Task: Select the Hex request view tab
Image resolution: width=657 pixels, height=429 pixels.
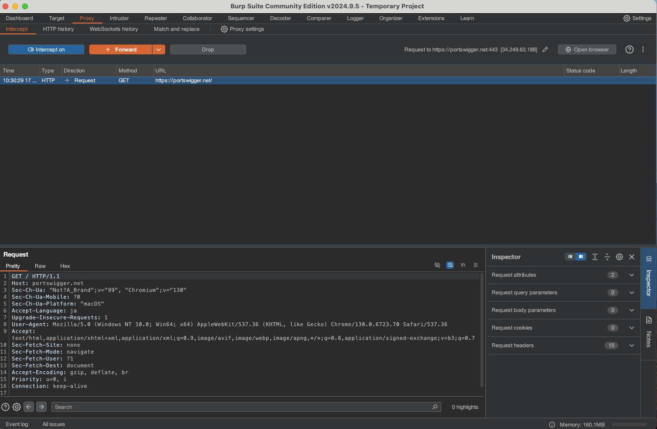Action: coord(65,266)
